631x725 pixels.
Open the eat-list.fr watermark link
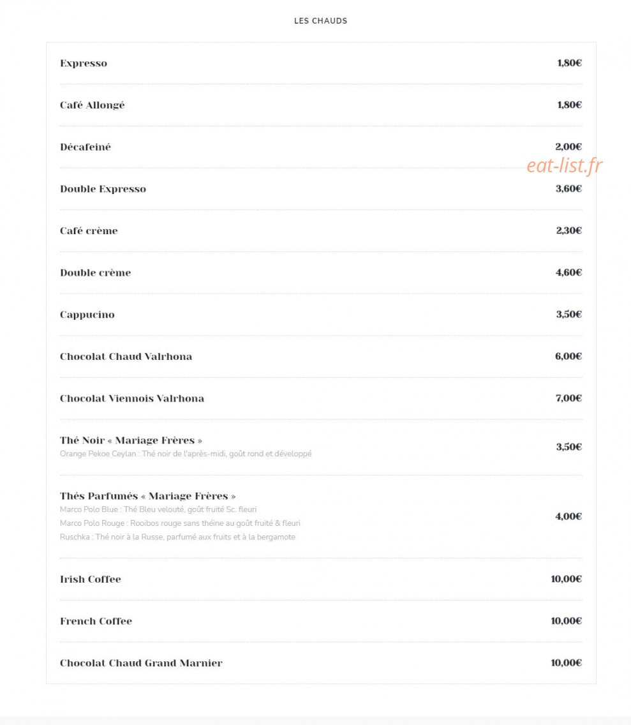[x=564, y=165]
